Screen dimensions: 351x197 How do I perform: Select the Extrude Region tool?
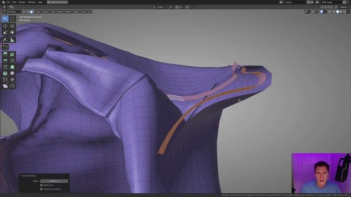pos(5,54)
